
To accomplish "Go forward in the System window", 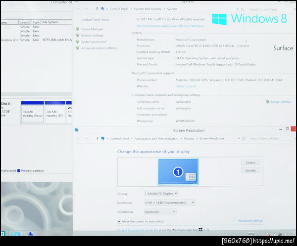I will (x=86, y=9).
